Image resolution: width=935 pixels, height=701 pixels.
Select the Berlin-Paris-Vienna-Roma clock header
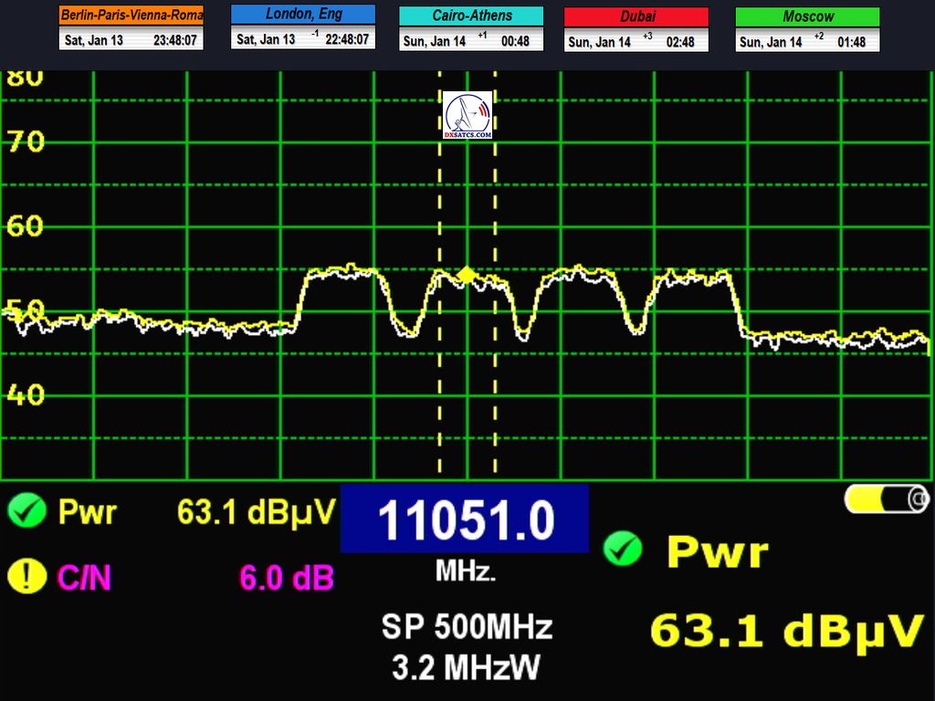131,16
